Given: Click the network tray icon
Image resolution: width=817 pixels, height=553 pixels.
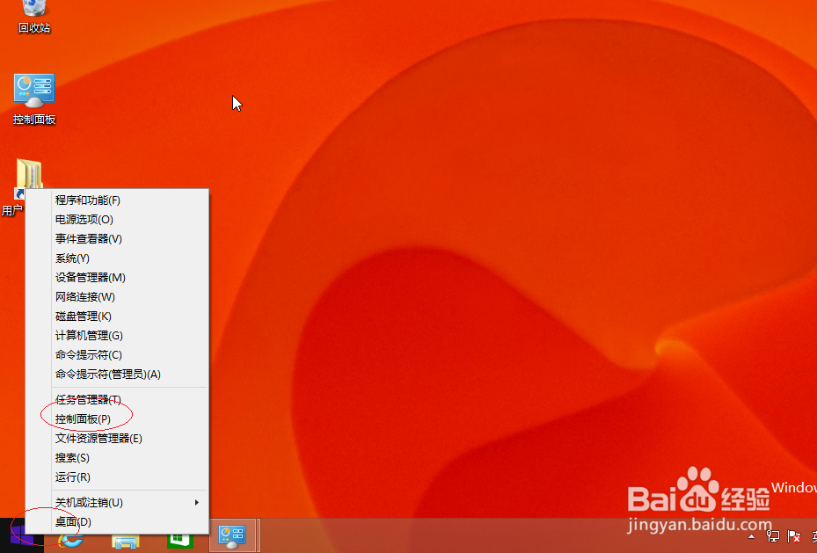Looking at the screenshot, I should point(773,535).
